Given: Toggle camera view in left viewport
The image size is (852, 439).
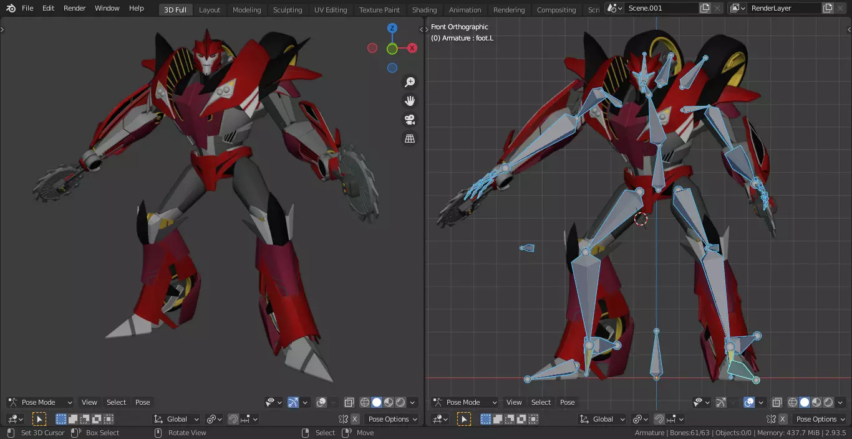Looking at the screenshot, I should click(410, 120).
